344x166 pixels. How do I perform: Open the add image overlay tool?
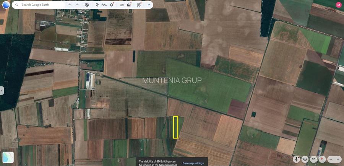(x=129, y=5)
